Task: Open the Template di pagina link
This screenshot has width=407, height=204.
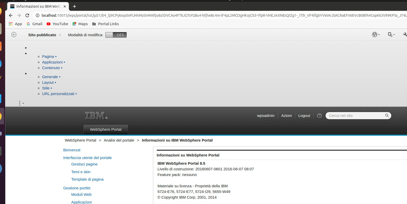Action: [87, 179]
